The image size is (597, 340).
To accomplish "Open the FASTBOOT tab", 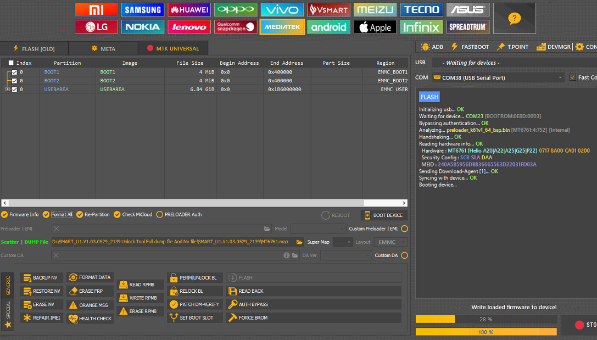I will (470, 47).
